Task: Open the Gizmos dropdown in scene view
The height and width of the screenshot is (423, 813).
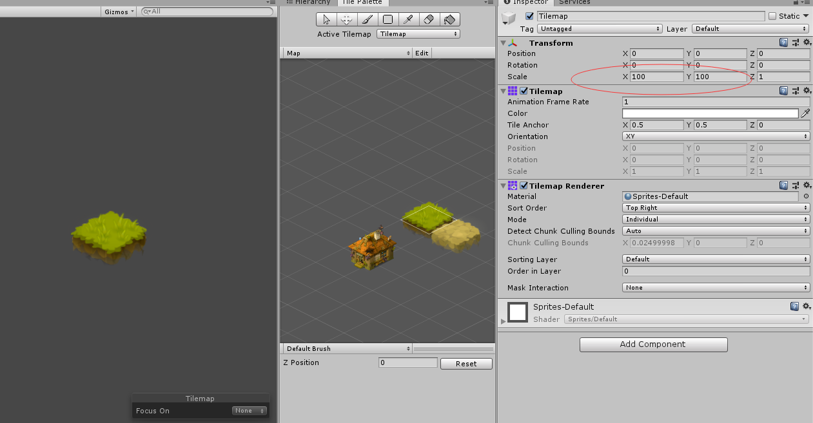Action: point(120,12)
